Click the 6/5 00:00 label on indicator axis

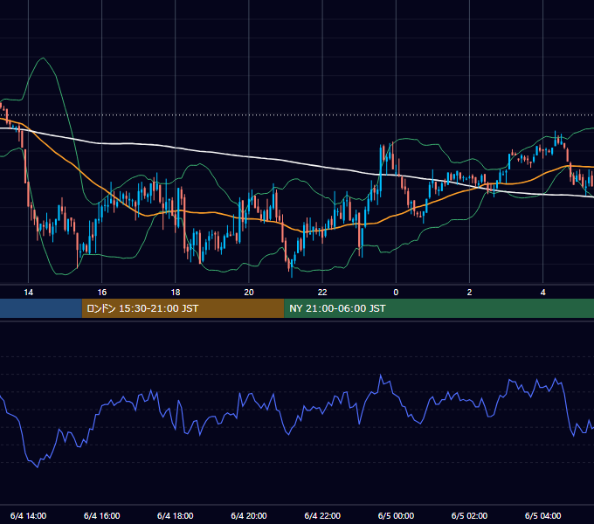coord(396,515)
